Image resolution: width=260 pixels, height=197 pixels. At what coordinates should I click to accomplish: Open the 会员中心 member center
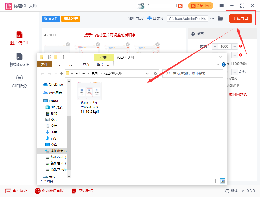201,6
